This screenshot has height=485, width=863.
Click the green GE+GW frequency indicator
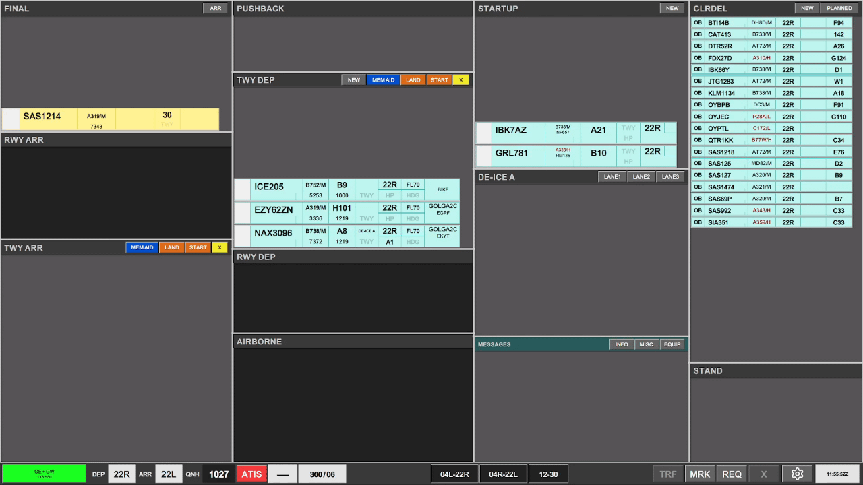click(44, 474)
